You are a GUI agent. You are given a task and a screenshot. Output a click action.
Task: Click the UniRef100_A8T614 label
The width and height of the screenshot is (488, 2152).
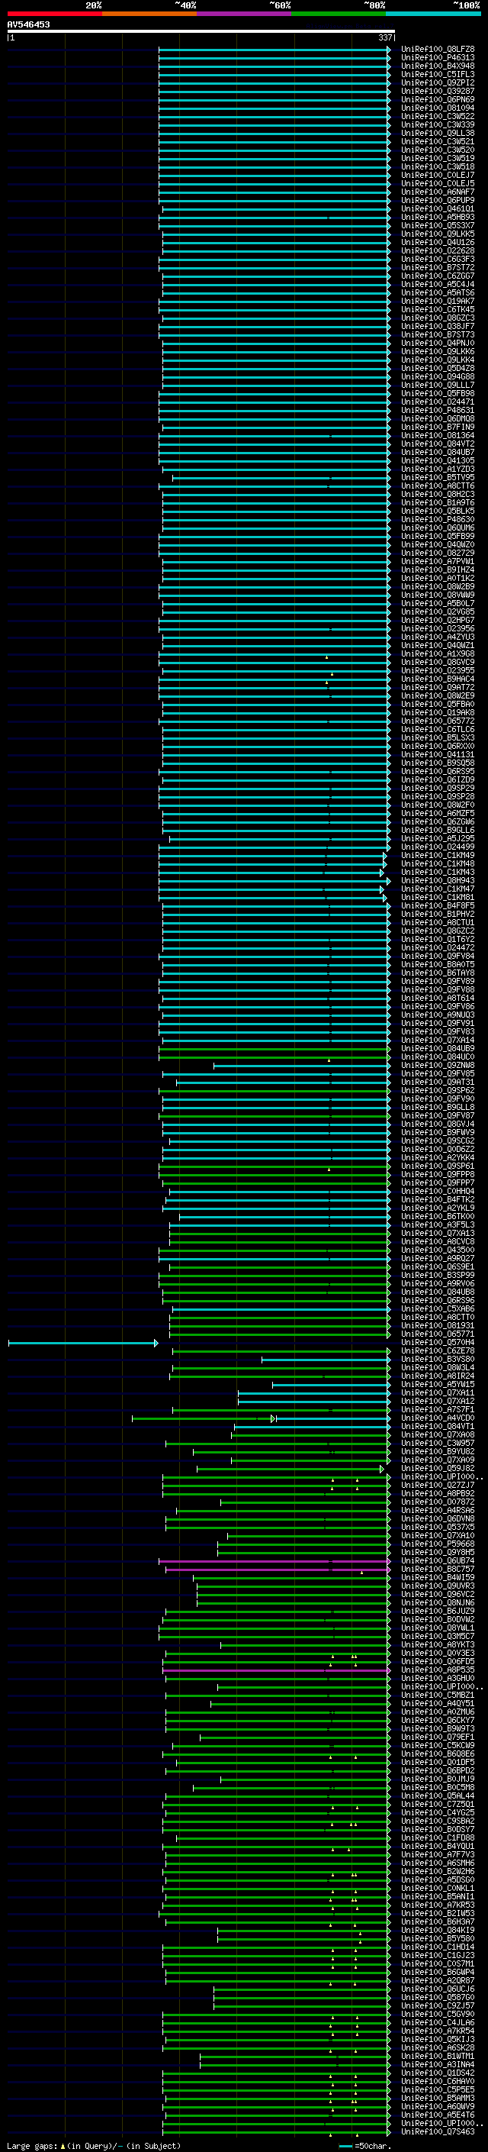(438, 999)
